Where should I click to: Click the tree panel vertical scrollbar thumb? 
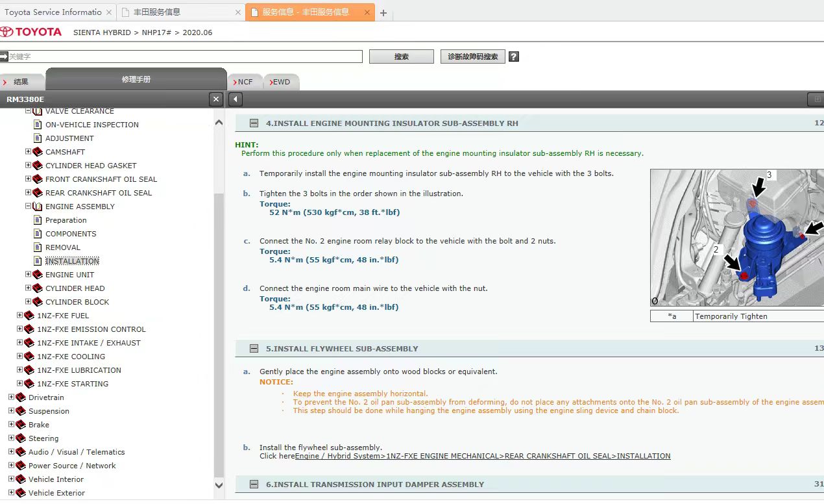coord(219,334)
